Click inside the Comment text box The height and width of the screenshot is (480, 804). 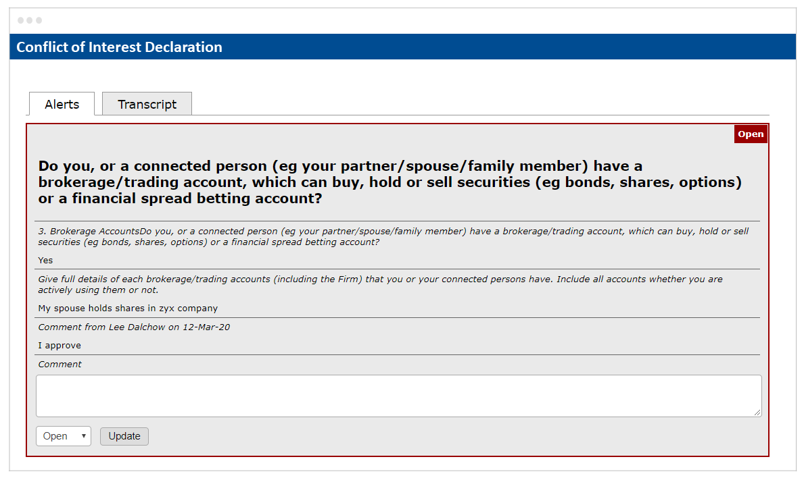tap(398, 396)
